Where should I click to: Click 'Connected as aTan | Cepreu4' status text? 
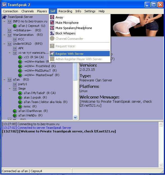[22, 171]
